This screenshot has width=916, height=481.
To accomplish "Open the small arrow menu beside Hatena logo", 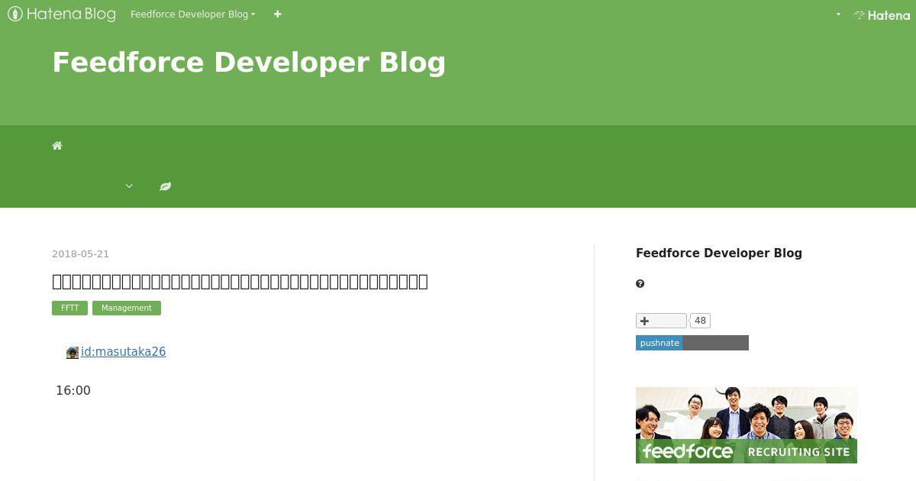I will click(x=838, y=14).
